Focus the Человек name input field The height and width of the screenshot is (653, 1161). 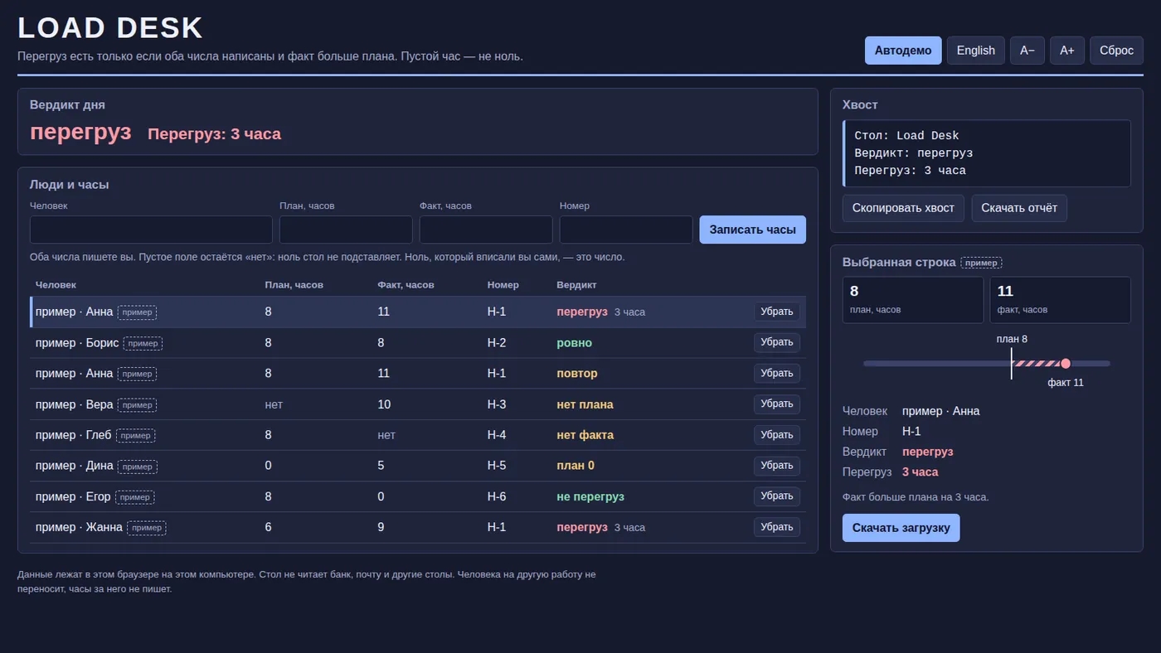click(151, 230)
